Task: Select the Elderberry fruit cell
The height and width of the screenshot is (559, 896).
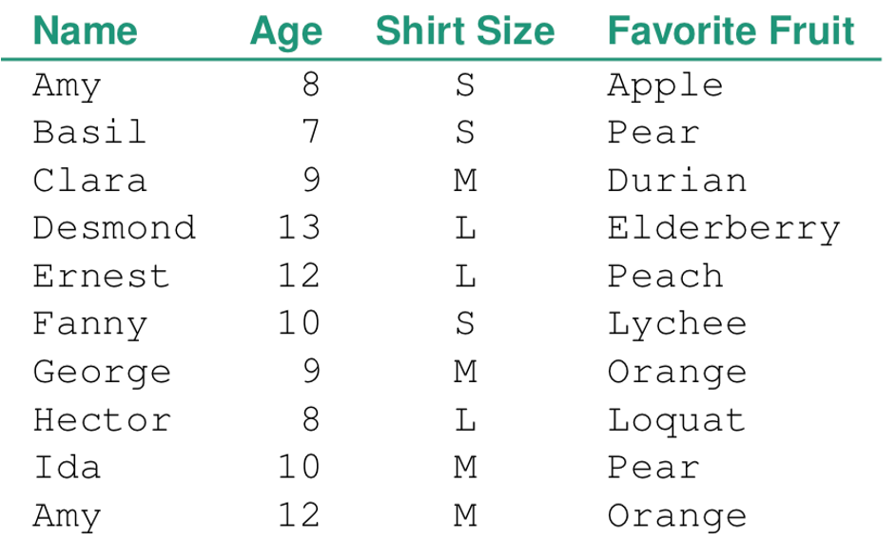Action: click(724, 228)
